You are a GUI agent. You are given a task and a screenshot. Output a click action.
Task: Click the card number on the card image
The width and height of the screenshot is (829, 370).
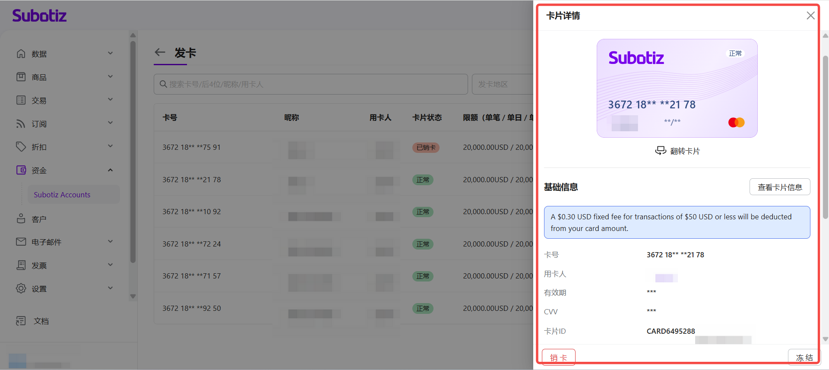point(652,104)
